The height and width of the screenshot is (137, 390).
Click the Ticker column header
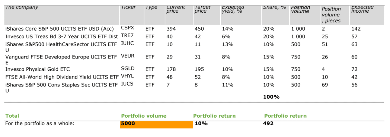point(129,7)
